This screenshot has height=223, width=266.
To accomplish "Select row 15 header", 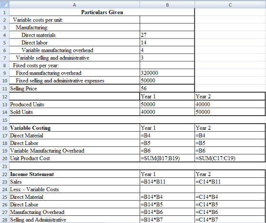I will [x=4, y=120].
